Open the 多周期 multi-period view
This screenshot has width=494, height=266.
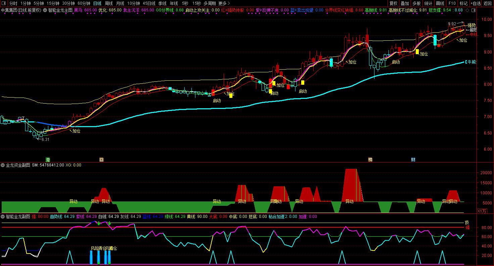(210, 3)
